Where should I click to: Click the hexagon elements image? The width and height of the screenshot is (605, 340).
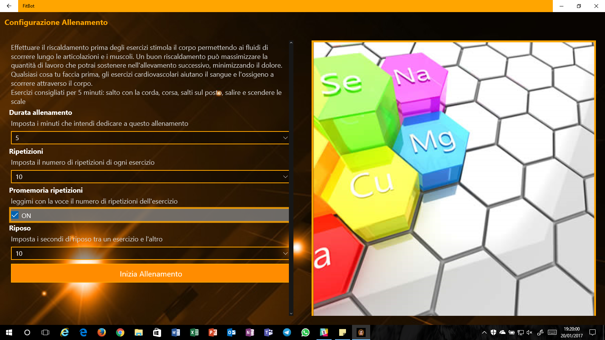454,178
